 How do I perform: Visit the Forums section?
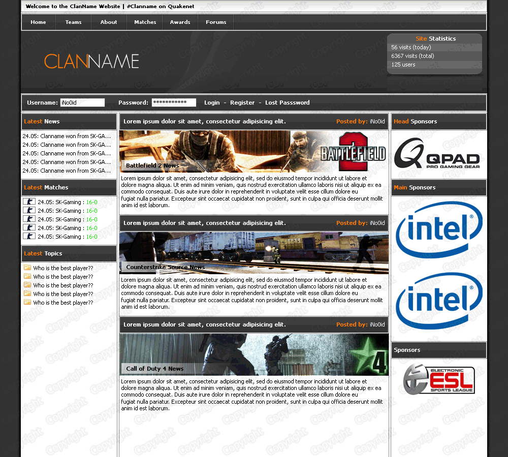[216, 22]
